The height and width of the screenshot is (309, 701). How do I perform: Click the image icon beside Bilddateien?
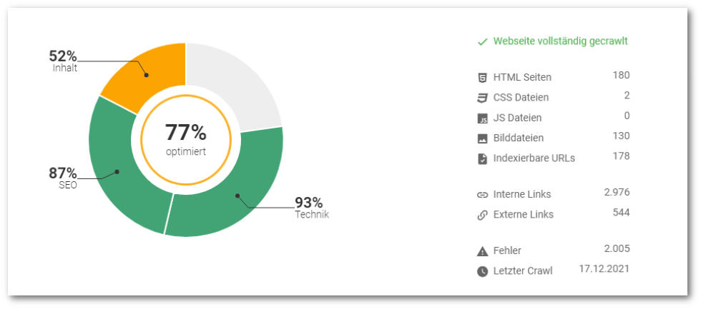482,138
